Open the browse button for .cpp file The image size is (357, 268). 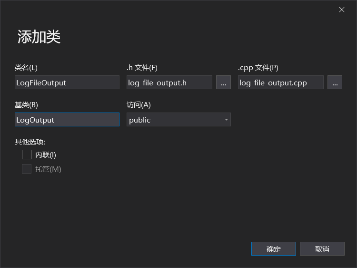coord(335,82)
